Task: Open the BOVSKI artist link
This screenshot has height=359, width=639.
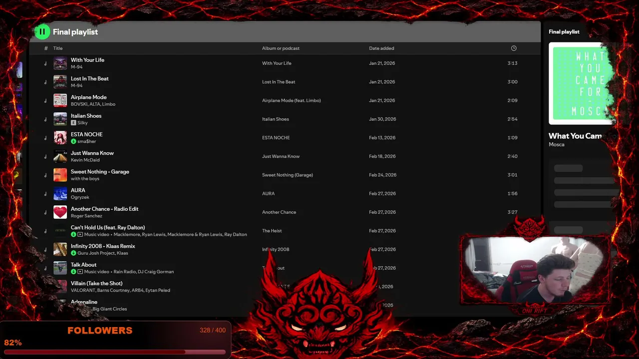Action: 80,104
